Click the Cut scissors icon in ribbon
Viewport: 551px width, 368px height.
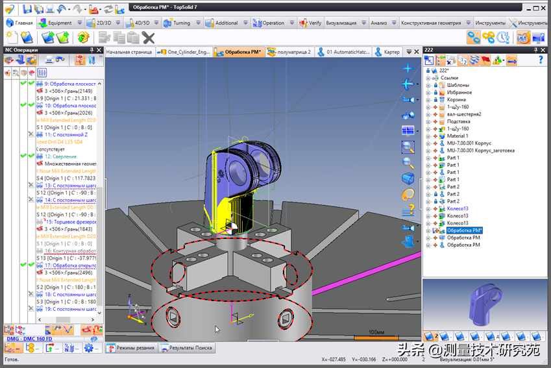click(104, 37)
